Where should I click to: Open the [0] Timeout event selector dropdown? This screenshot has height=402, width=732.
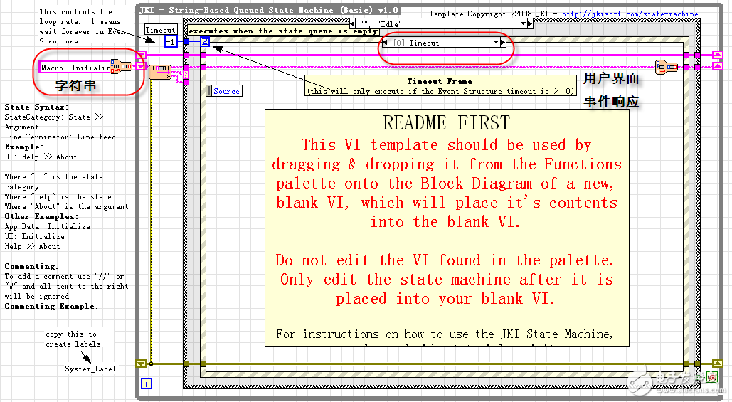pos(496,43)
